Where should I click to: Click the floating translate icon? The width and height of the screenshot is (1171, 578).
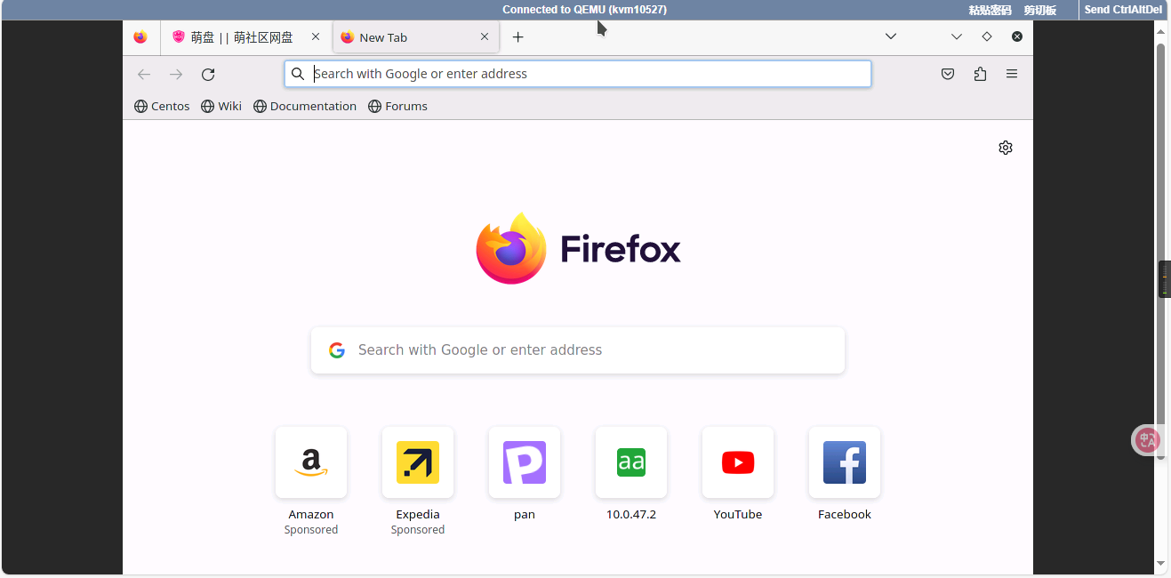point(1149,439)
